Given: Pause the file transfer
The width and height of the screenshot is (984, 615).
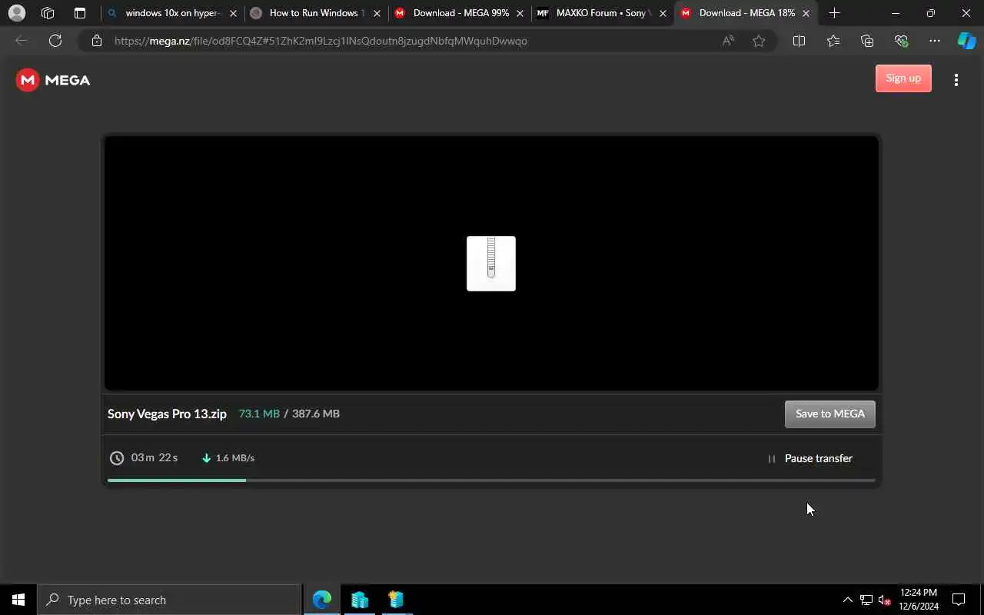Looking at the screenshot, I should point(810,458).
